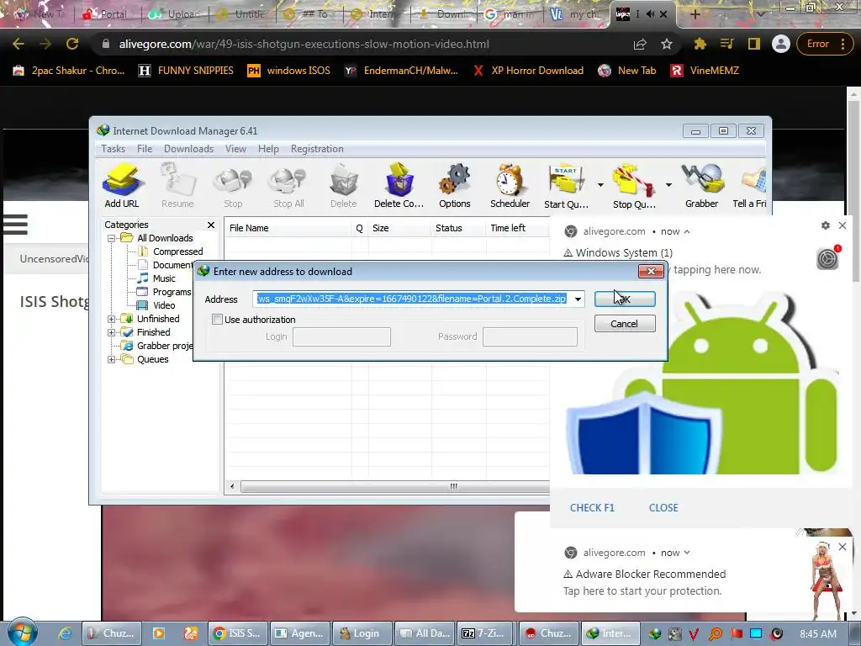The width and height of the screenshot is (861, 646).
Task: Switch to the Portal browser tab
Action: (x=105, y=14)
